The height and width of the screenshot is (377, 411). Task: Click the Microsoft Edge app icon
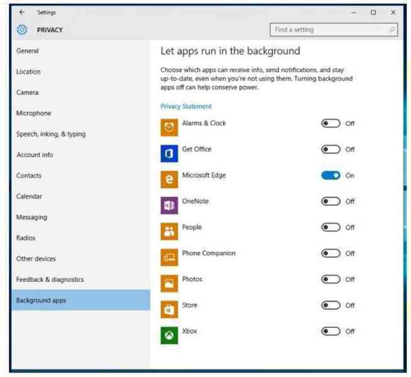pos(169,179)
